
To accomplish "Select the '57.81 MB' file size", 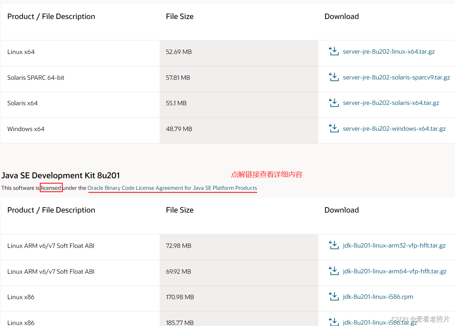I will click(x=178, y=78).
